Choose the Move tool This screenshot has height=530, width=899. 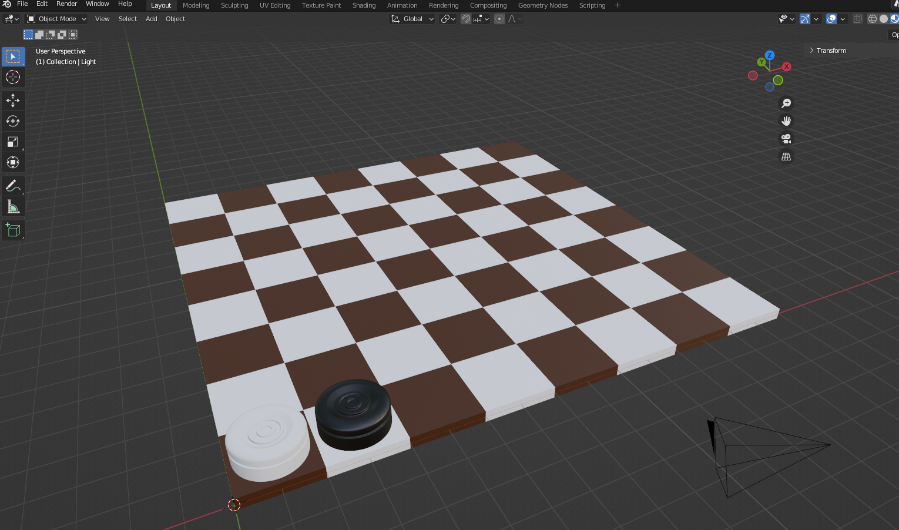13,101
